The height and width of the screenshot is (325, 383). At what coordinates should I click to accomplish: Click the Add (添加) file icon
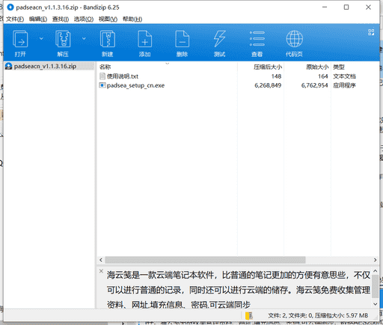[x=145, y=39]
